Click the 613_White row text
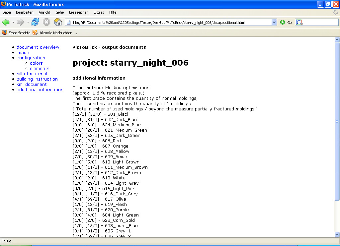The width and height of the screenshot is (340, 246). pos(99,178)
